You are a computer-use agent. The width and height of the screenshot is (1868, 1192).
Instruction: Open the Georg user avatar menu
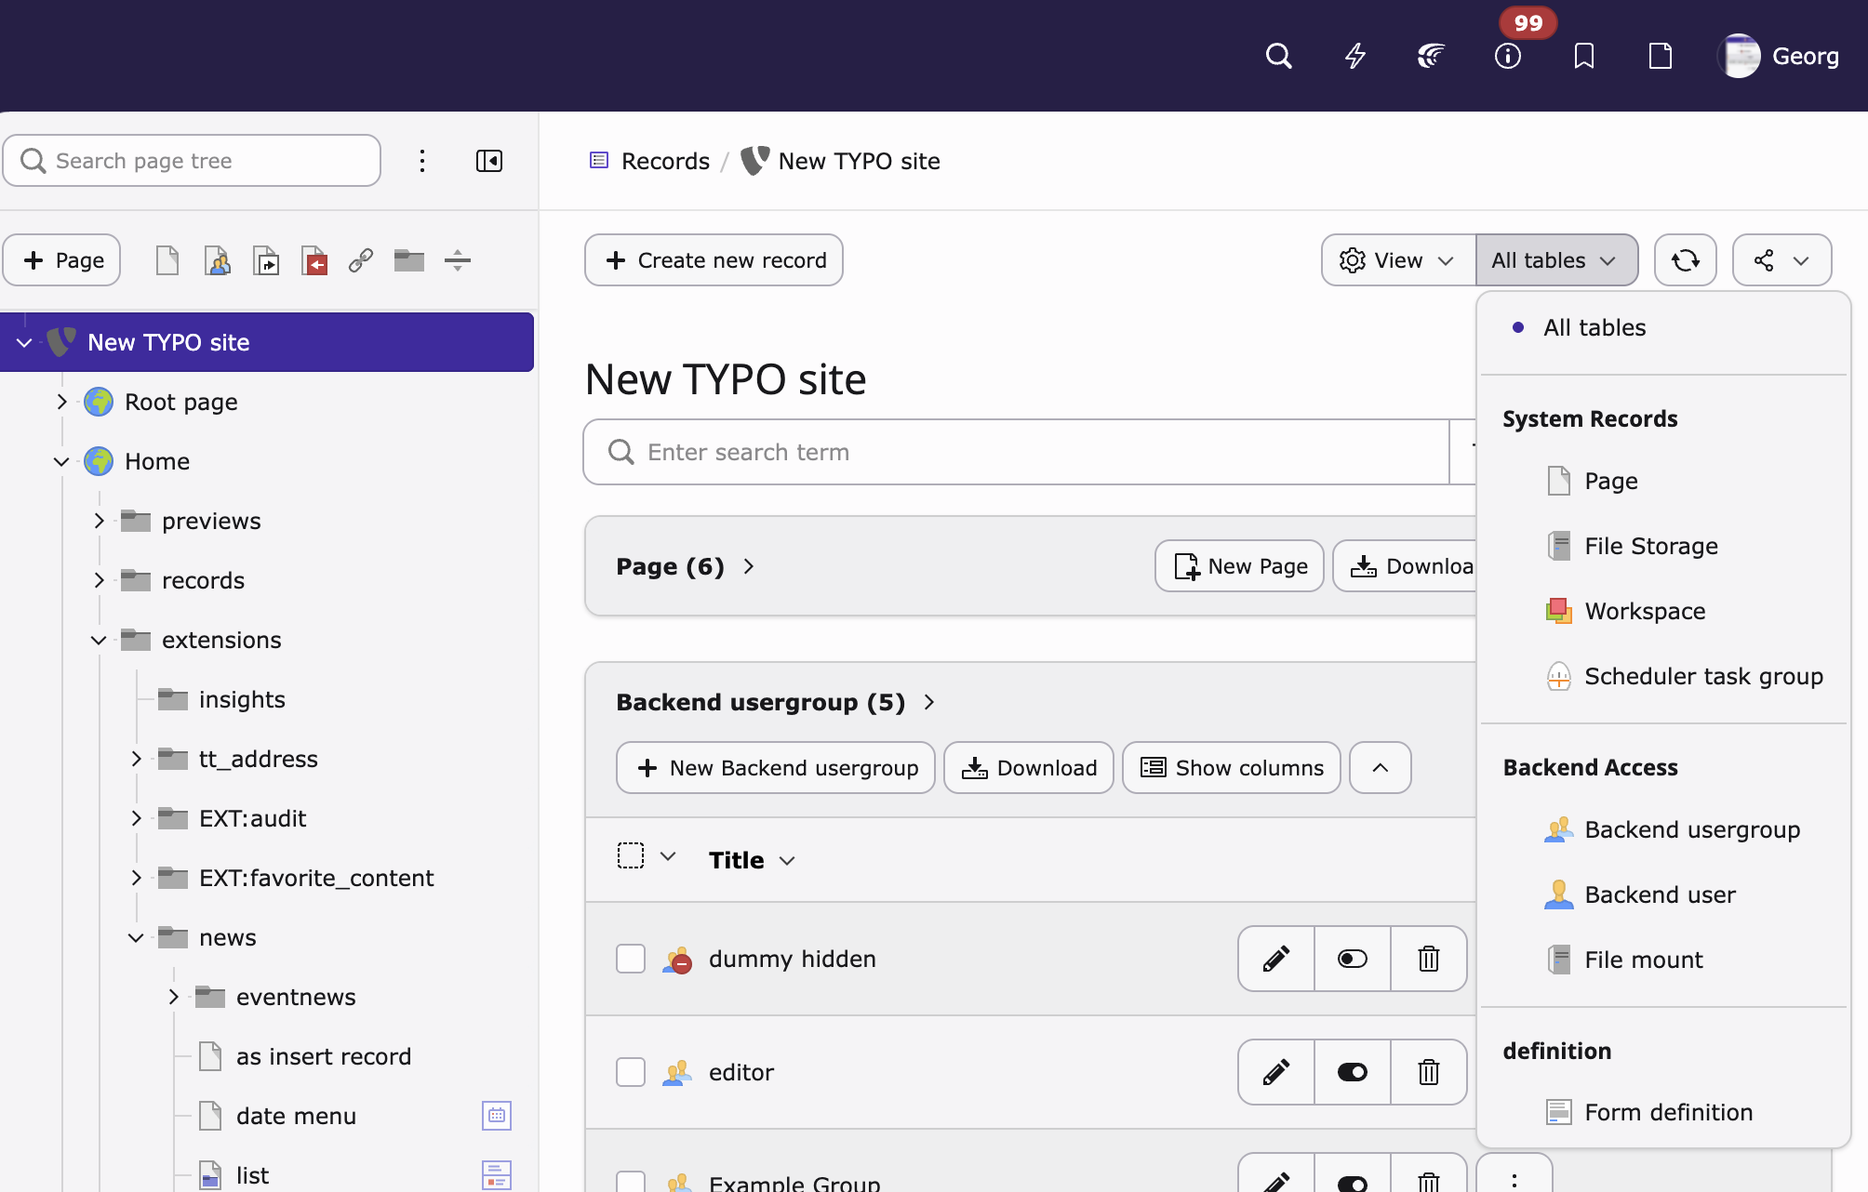[1779, 56]
